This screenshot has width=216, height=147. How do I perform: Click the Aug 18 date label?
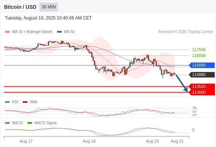[x=89, y=141]
